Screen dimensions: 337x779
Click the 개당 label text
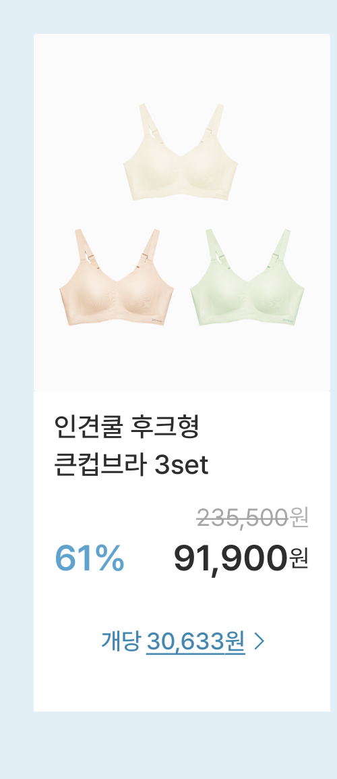[121, 641]
